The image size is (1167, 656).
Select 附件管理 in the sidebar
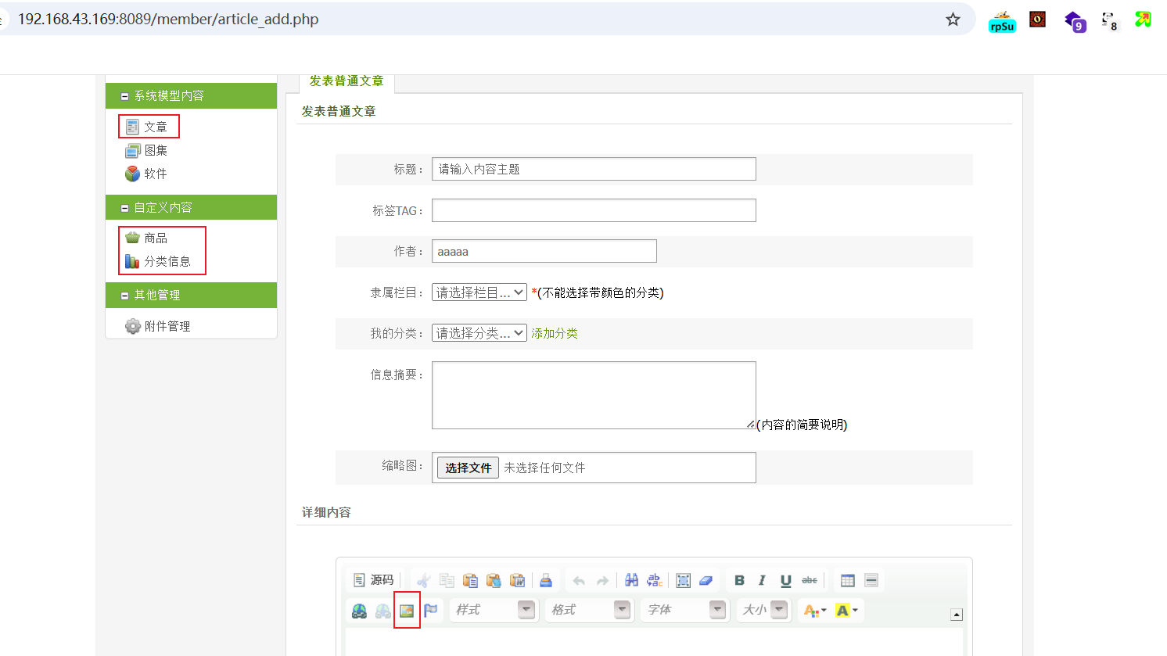[x=167, y=326]
